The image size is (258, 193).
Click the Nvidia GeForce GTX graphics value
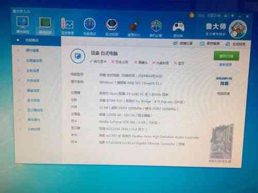click(x=130, y=122)
